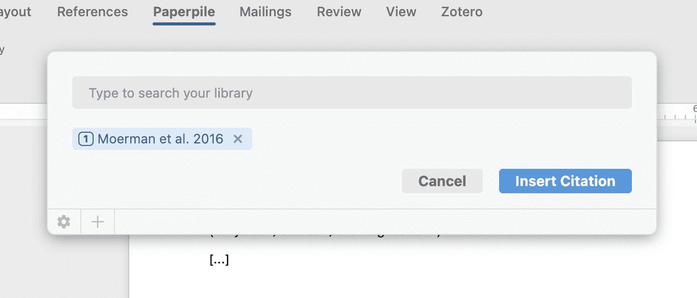Place cursor on the [...] text line

pyautogui.click(x=219, y=260)
